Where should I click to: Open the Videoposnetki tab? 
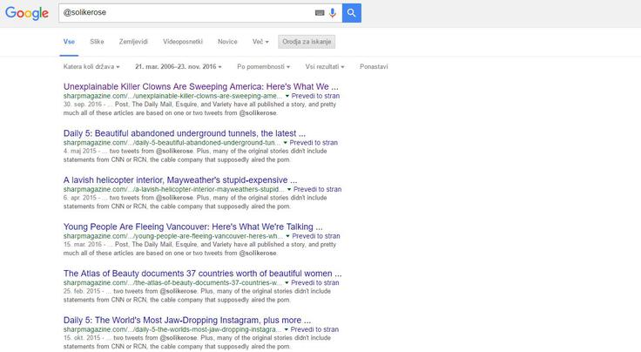tap(183, 42)
